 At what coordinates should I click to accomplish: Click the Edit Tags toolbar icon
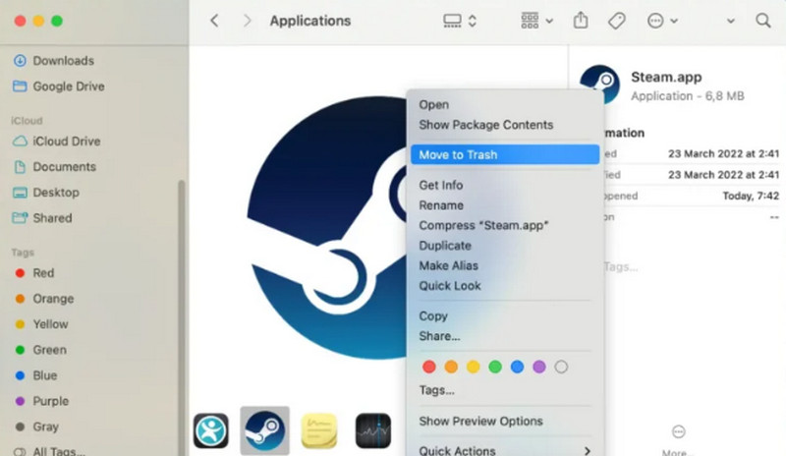(617, 21)
